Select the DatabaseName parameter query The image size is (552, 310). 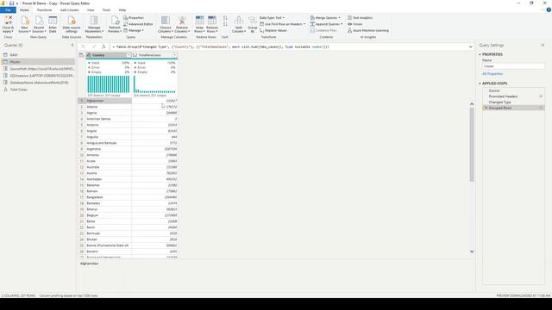(x=38, y=83)
